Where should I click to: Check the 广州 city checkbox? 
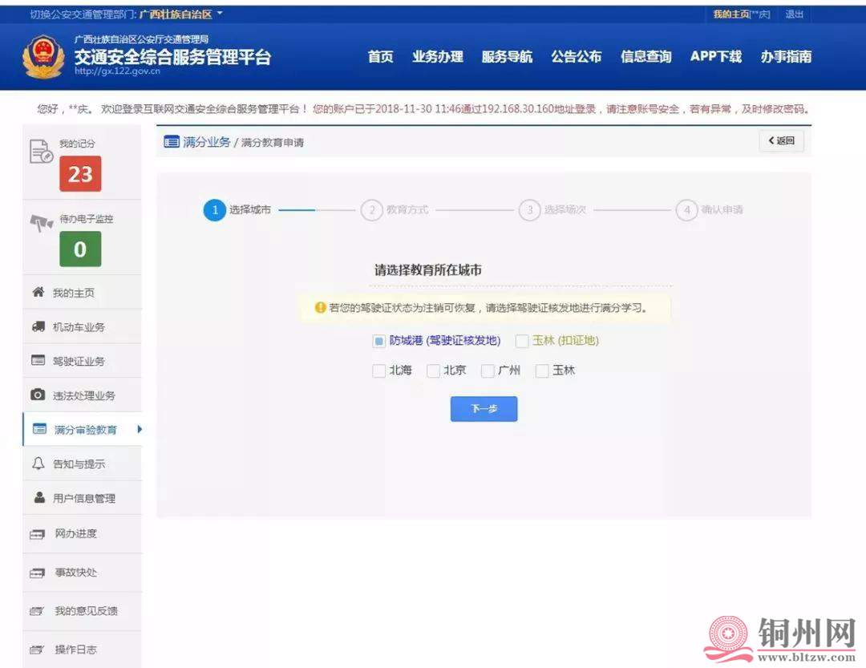point(488,370)
